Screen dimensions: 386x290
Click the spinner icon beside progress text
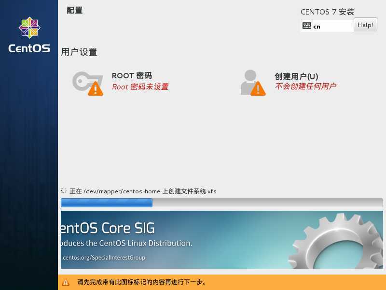[64, 190]
